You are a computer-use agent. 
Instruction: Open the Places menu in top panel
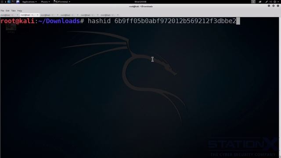coord(45,2)
